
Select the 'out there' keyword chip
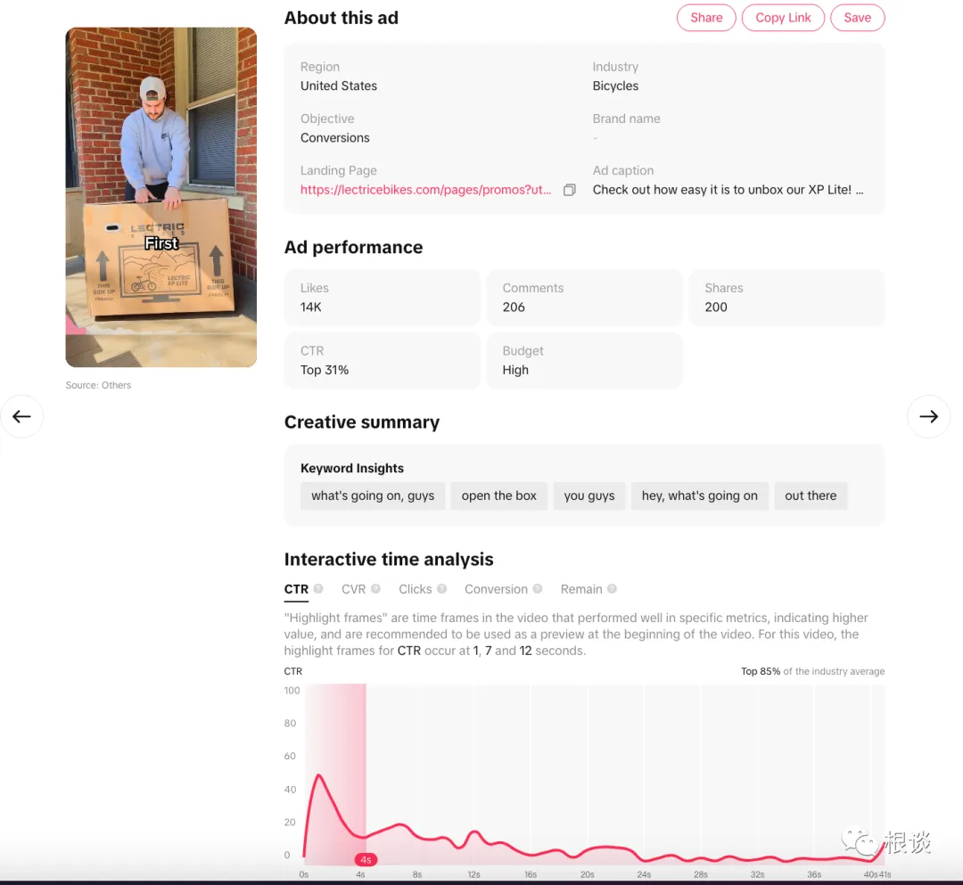811,496
